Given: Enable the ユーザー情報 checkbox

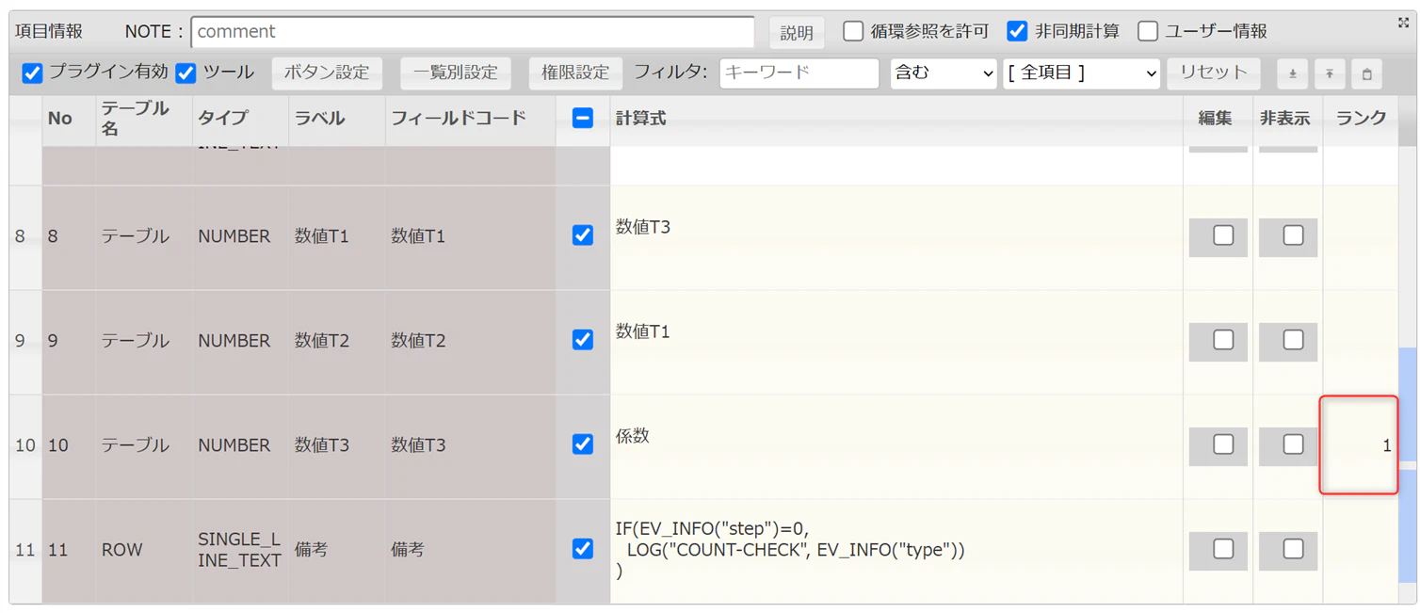Looking at the screenshot, I should 1147,31.
